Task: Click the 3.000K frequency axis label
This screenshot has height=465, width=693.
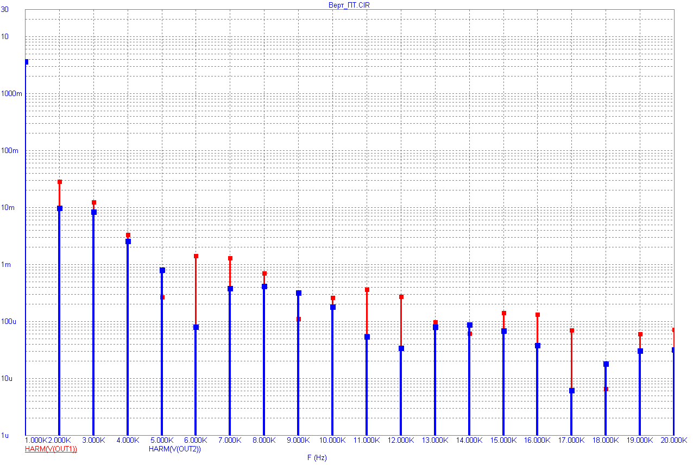Action: (93, 440)
